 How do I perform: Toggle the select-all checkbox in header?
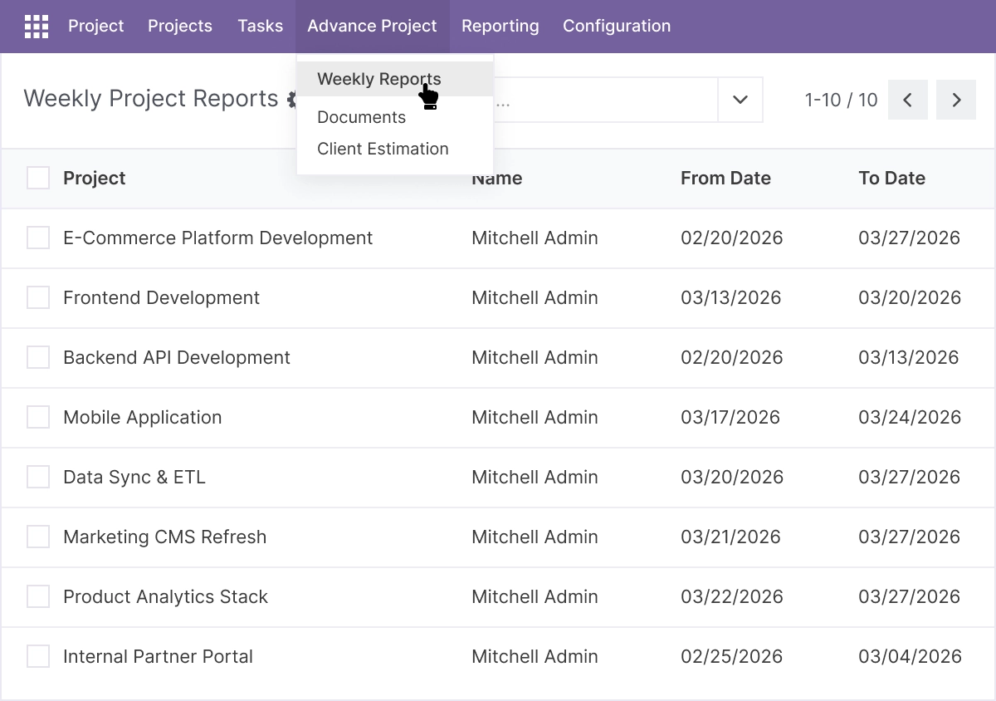(38, 178)
